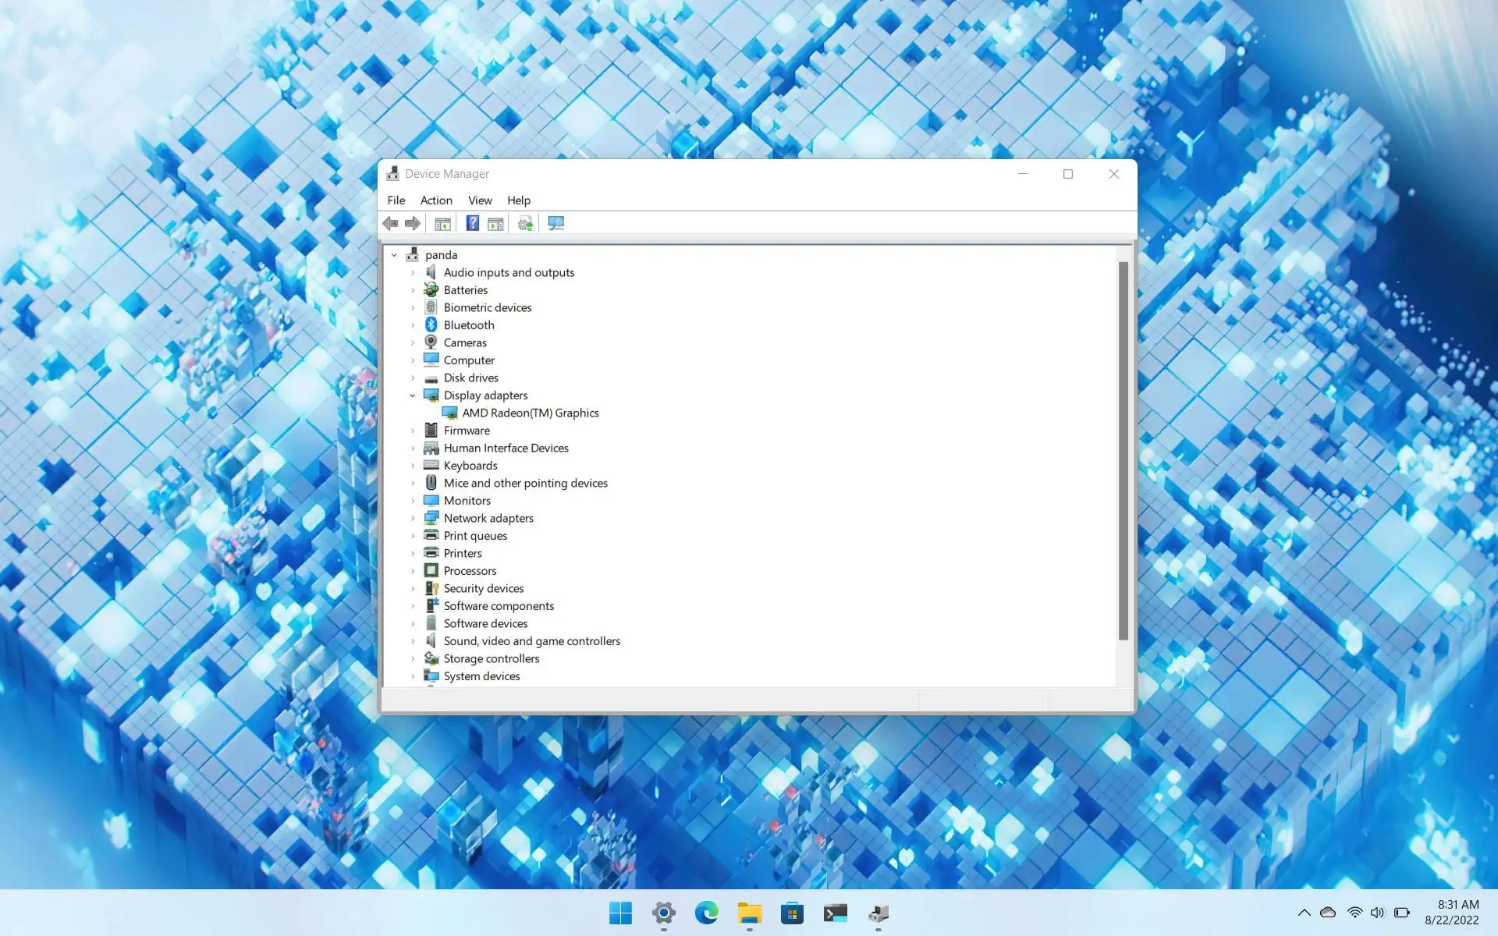The image size is (1498, 936).
Task: Click the Forward navigation arrow in toolbar
Action: coord(413,223)
